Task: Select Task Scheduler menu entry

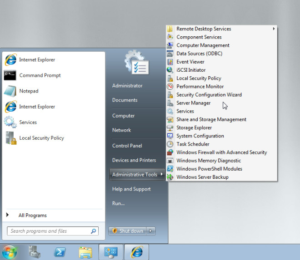Action: pyautogui.click(x=193, y=144)
